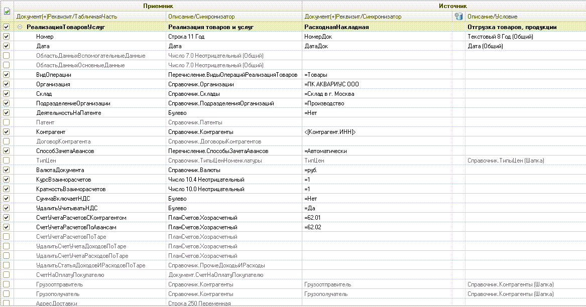
Task: Enable the ДоговорКонтрагента checkbox
Action: (7, 141)
